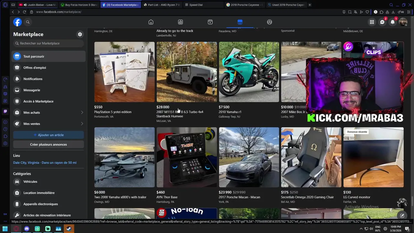414x233 pixels.
Task: Change location Dale City, Virginia link
Action: [45, 162]
